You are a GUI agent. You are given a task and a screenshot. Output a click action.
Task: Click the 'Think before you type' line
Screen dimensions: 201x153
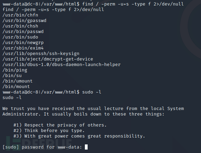tap(49, 131)
